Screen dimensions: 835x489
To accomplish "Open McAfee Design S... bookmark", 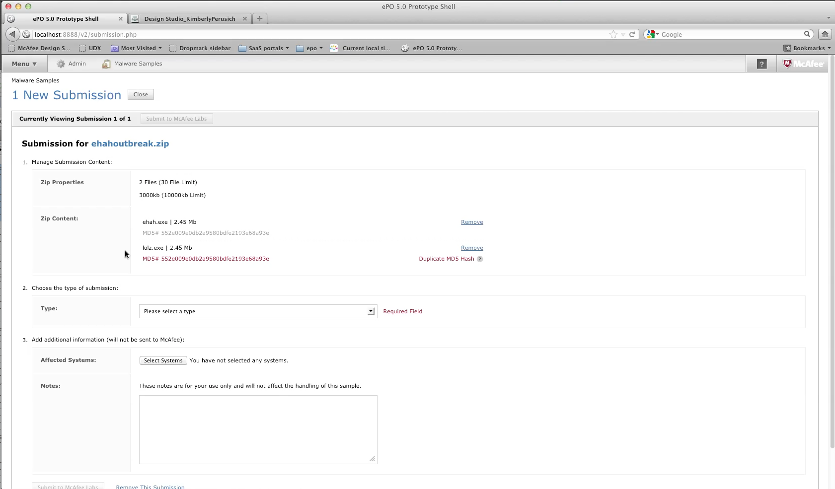I will click(x=39, y=48).
